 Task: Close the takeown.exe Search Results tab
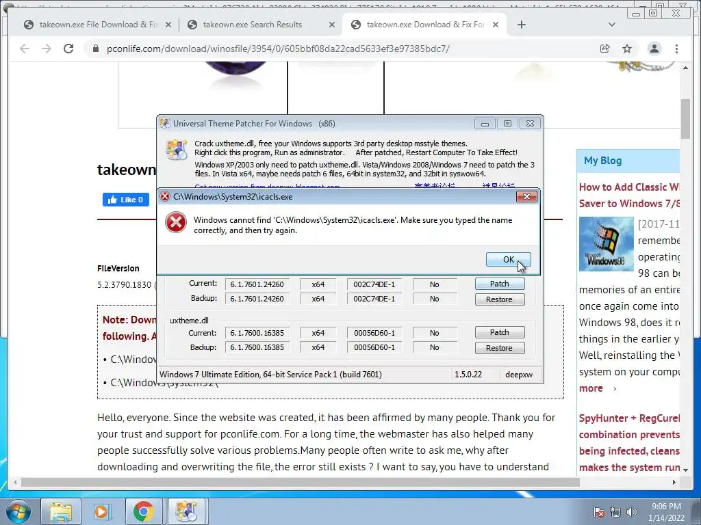tap(332, 25)
